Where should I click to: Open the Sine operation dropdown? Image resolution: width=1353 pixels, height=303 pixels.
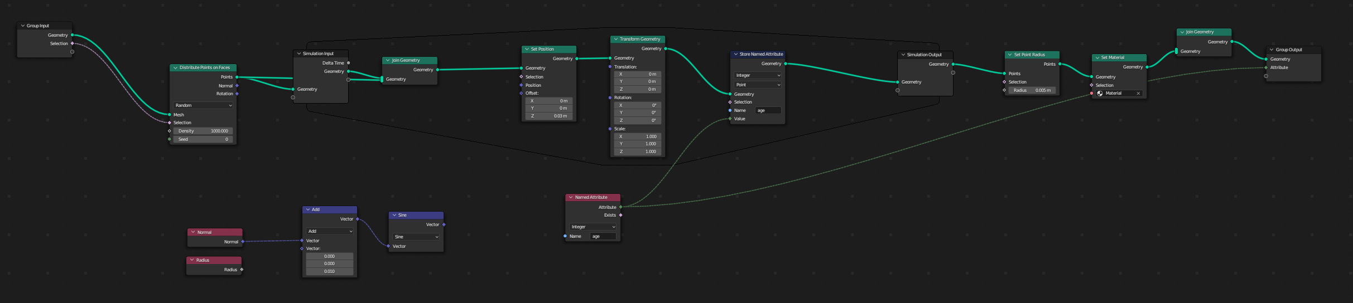point(416,237)
